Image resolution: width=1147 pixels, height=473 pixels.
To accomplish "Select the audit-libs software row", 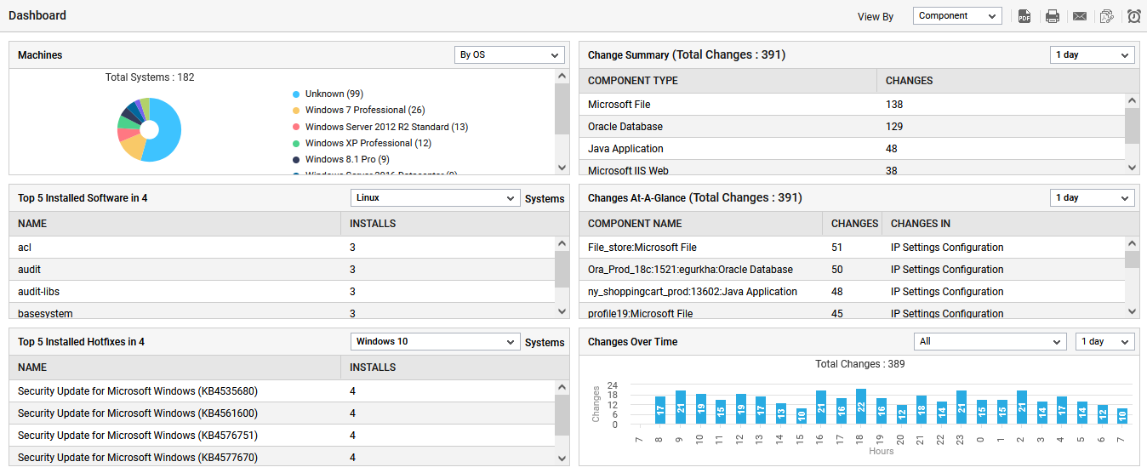I will pyautogui.click(x=282, y=292).
